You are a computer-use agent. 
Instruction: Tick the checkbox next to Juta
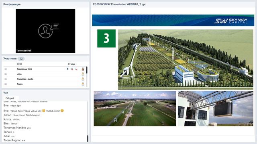coord(6,74)
